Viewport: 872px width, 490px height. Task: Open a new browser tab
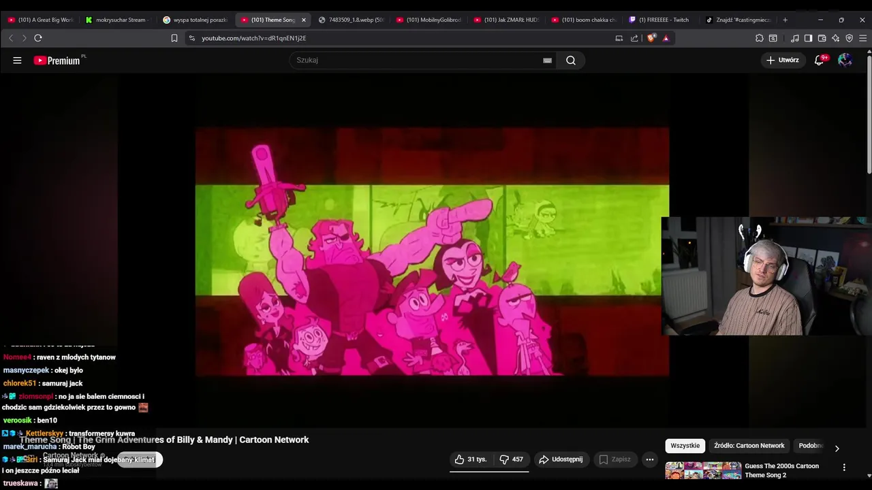click(785, 20)
